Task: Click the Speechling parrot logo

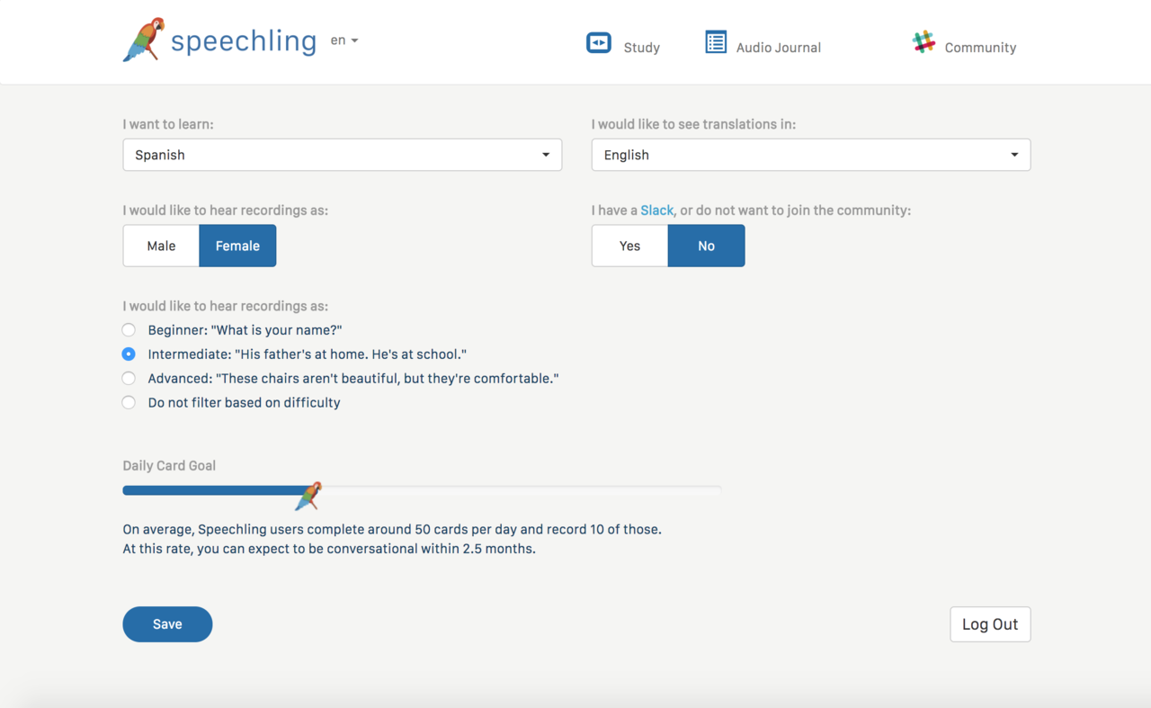Action: click(x=144, y=40)
